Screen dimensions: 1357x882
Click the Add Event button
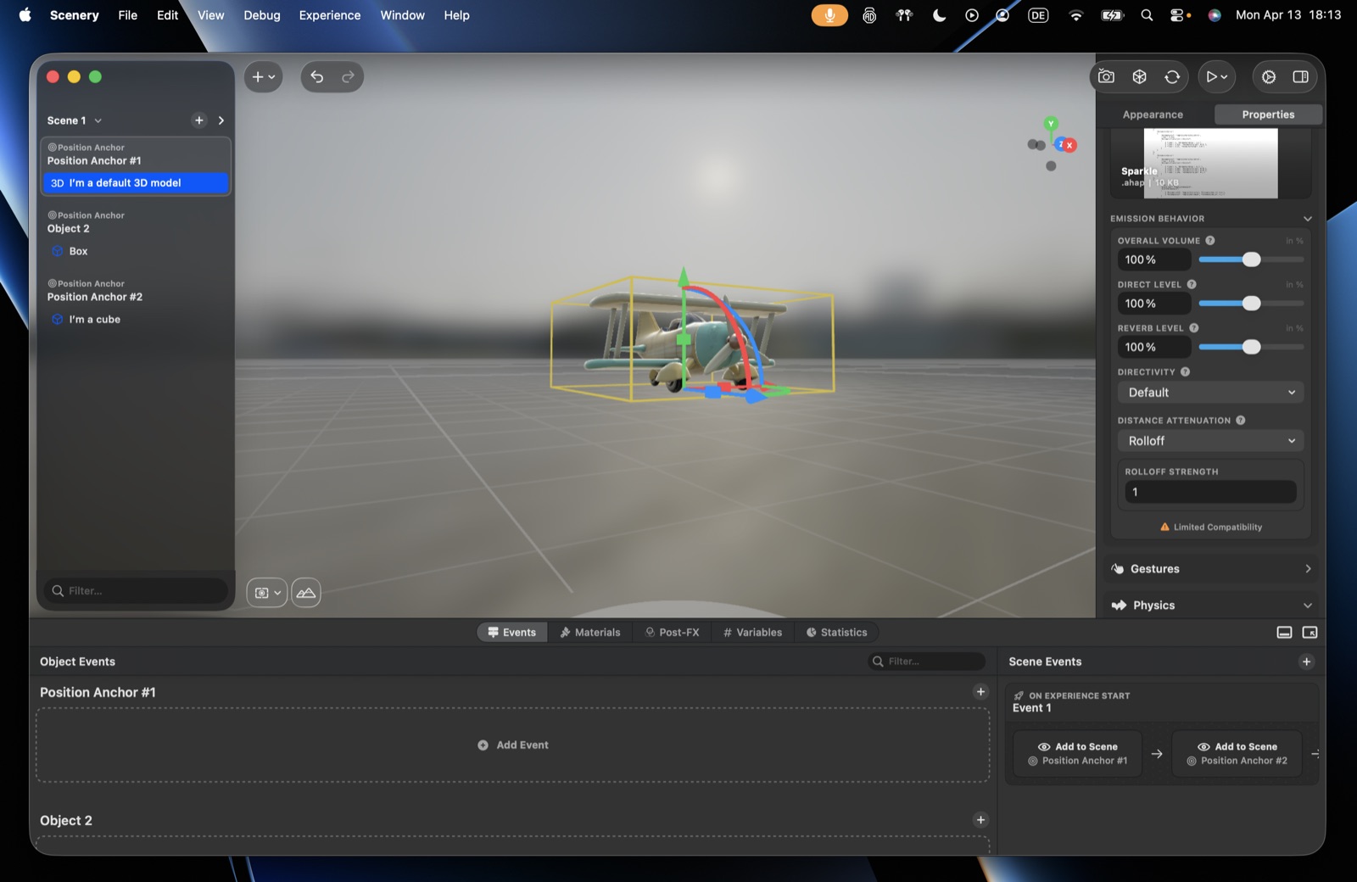(513, 745)
